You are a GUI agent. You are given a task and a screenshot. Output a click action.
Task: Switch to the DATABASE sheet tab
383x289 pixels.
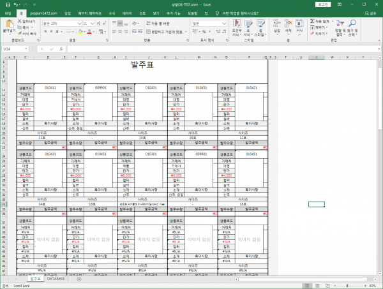point(56,279)
